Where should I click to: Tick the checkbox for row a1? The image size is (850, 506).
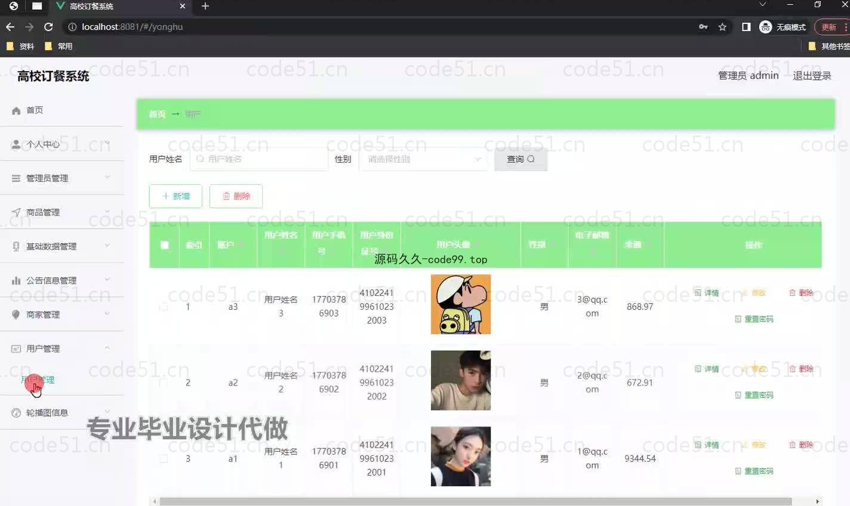pyautogui.click(x=164, y=458)
